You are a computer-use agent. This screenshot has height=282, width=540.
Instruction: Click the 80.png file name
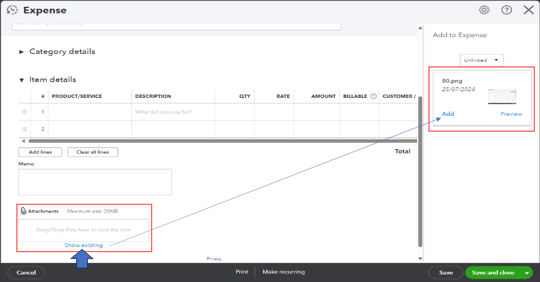(x=452, y=81)
